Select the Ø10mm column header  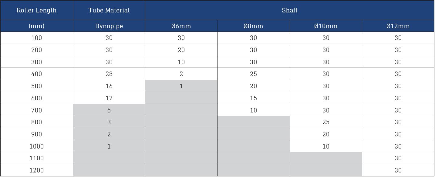point(326,26)
